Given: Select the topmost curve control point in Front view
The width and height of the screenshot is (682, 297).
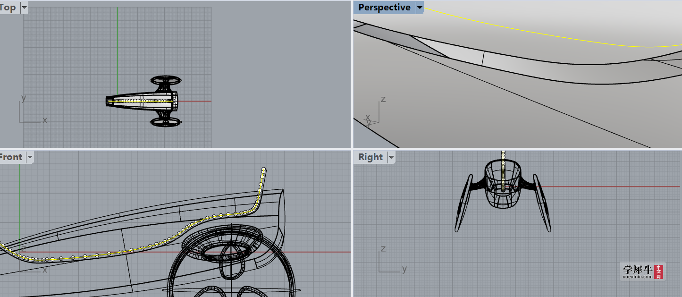Looking at the screenshot, I should 264,170.
